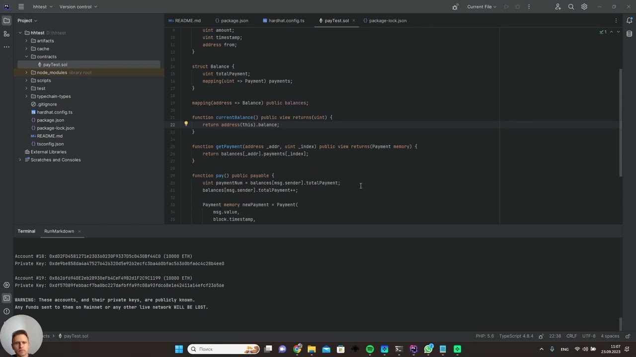
Task: Open the Services tool window icon
Action: pyautogui.click(x=6, y=285)
